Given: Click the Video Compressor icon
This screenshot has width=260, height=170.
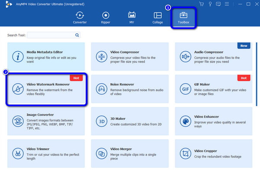Looking at the screenshot, I should pos(101,57).
